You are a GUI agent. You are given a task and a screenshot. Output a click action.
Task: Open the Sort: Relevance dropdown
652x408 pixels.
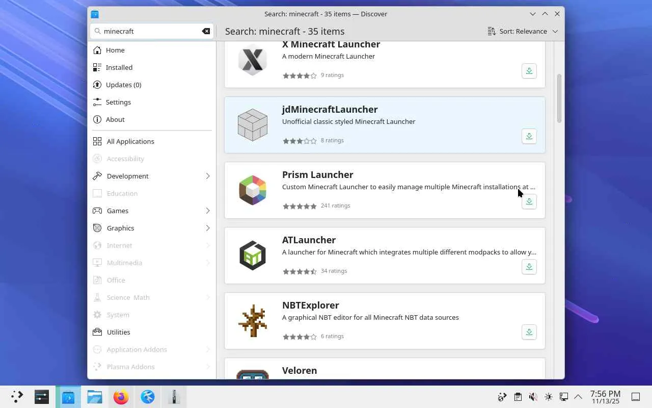523,31
